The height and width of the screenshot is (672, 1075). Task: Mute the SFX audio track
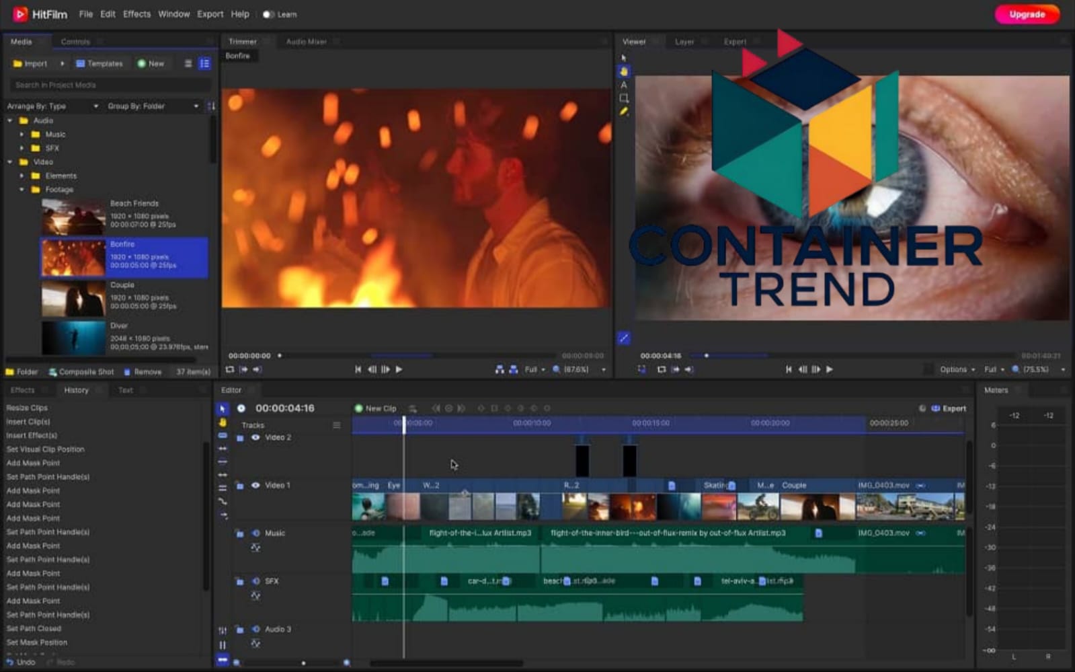tap(255, 581)
